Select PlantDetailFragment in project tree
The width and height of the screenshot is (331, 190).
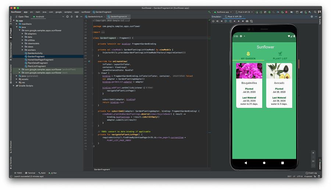click(x=38, y=63)
